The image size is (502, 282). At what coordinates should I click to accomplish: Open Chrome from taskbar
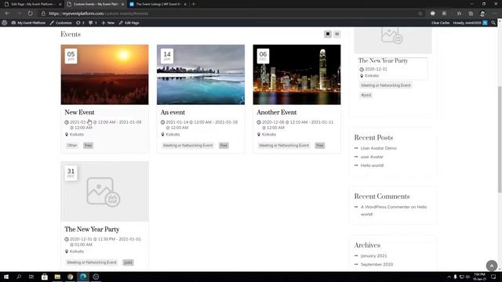click(70, 277)
